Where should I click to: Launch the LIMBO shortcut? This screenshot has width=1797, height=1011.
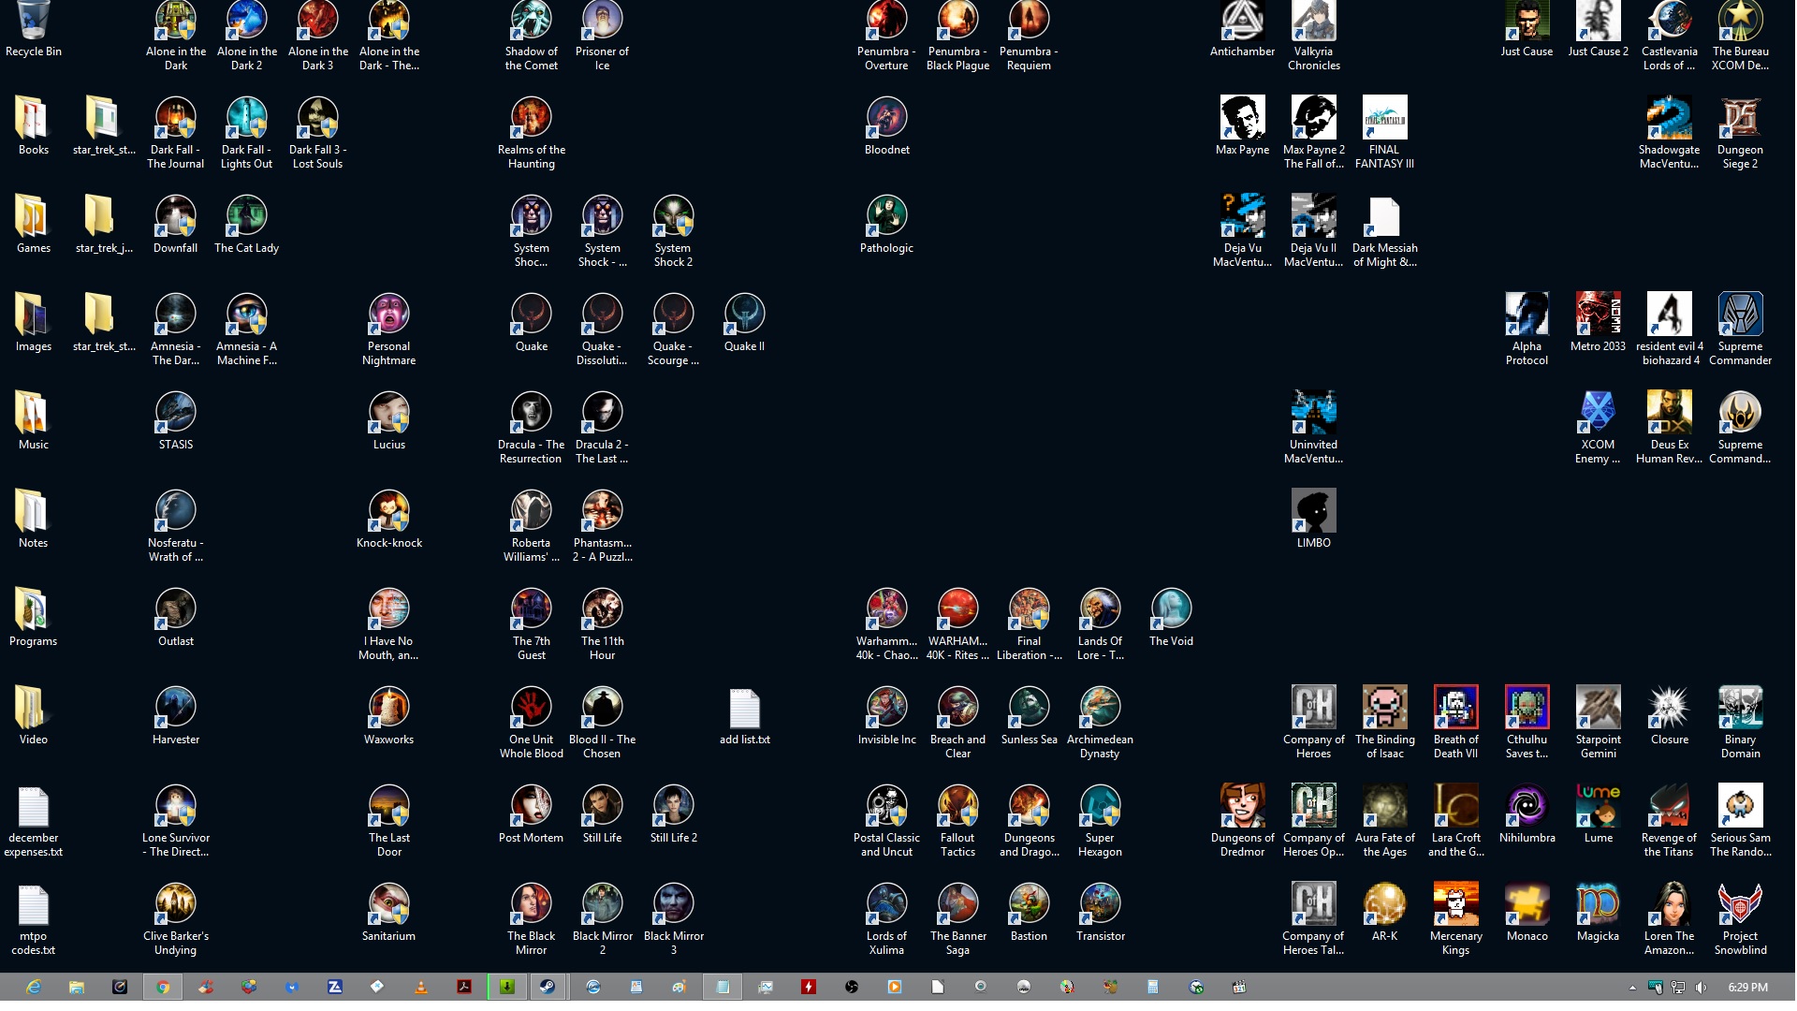pyautogui.click(x=1313, y=518)
